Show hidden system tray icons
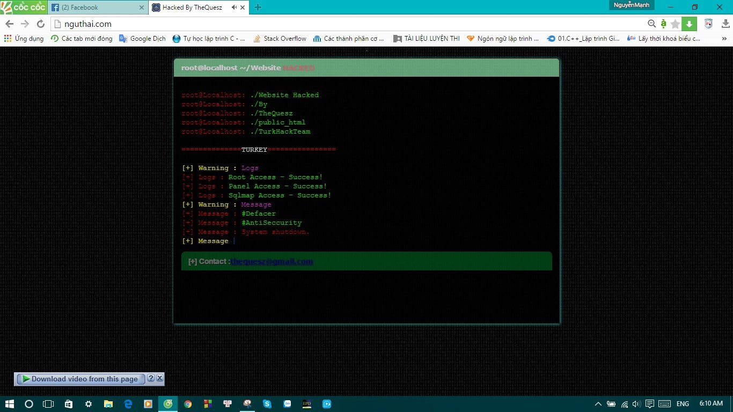The image size is (733, 412). click(598, 404)
